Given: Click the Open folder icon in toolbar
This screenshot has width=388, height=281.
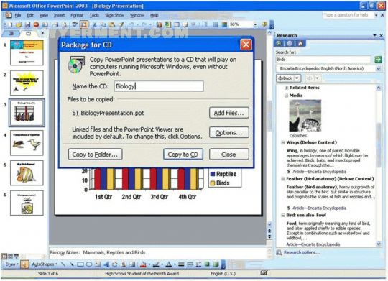Looking at the screenshot, I should point(19,24).
